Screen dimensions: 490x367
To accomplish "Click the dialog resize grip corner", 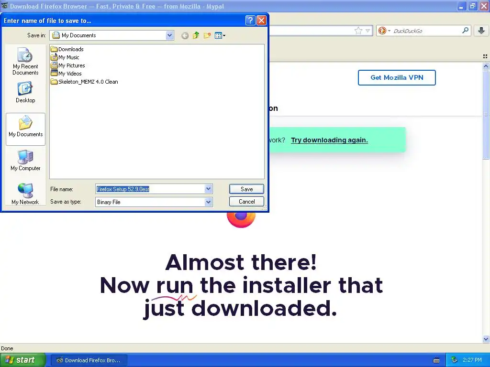I will pyautogui.click(x=264, y=208).
